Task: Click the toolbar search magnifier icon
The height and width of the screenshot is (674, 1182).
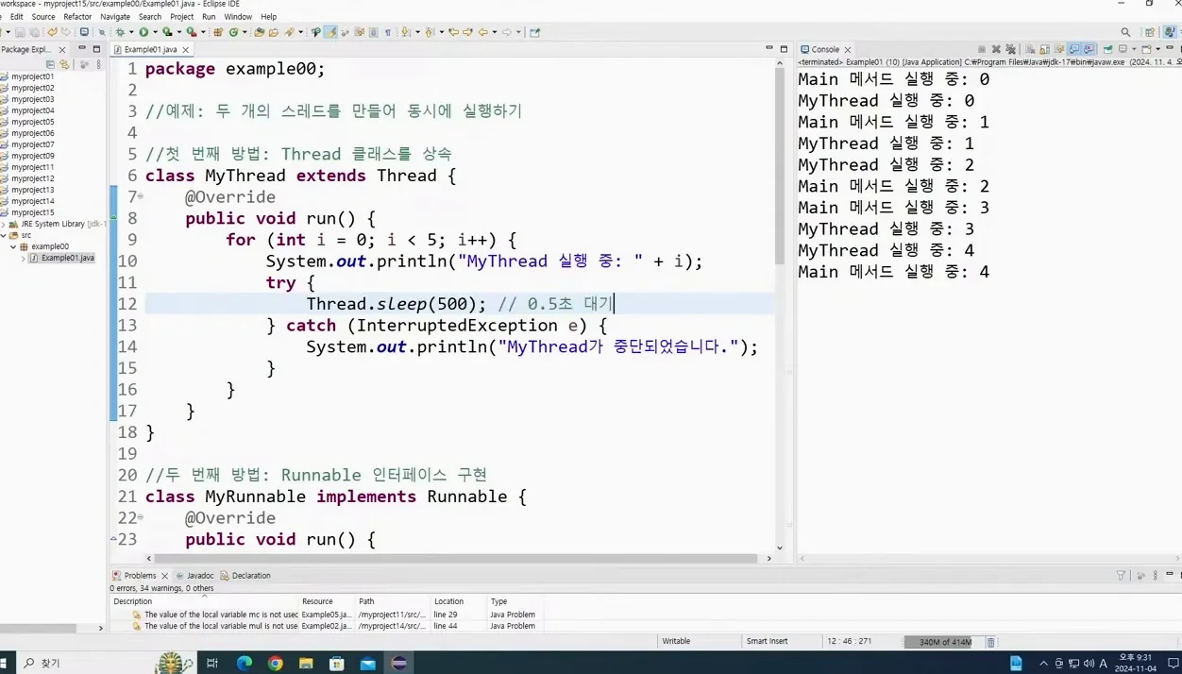Action: pyautogui.click(x=1125, y=32)
